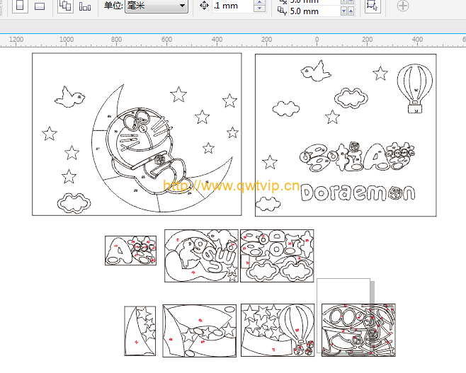
Task: Click the duplicate distance Y field 5.0 mm
Action: click(x=314, y=11)
